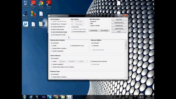Launch Adobe Creative Cloud from desktop

(x=33, y=4)
